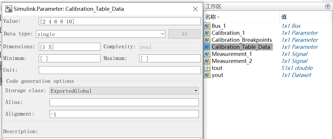
Task: Click the 1x1 Dataset value cell
Action: [x=296, y=75]
